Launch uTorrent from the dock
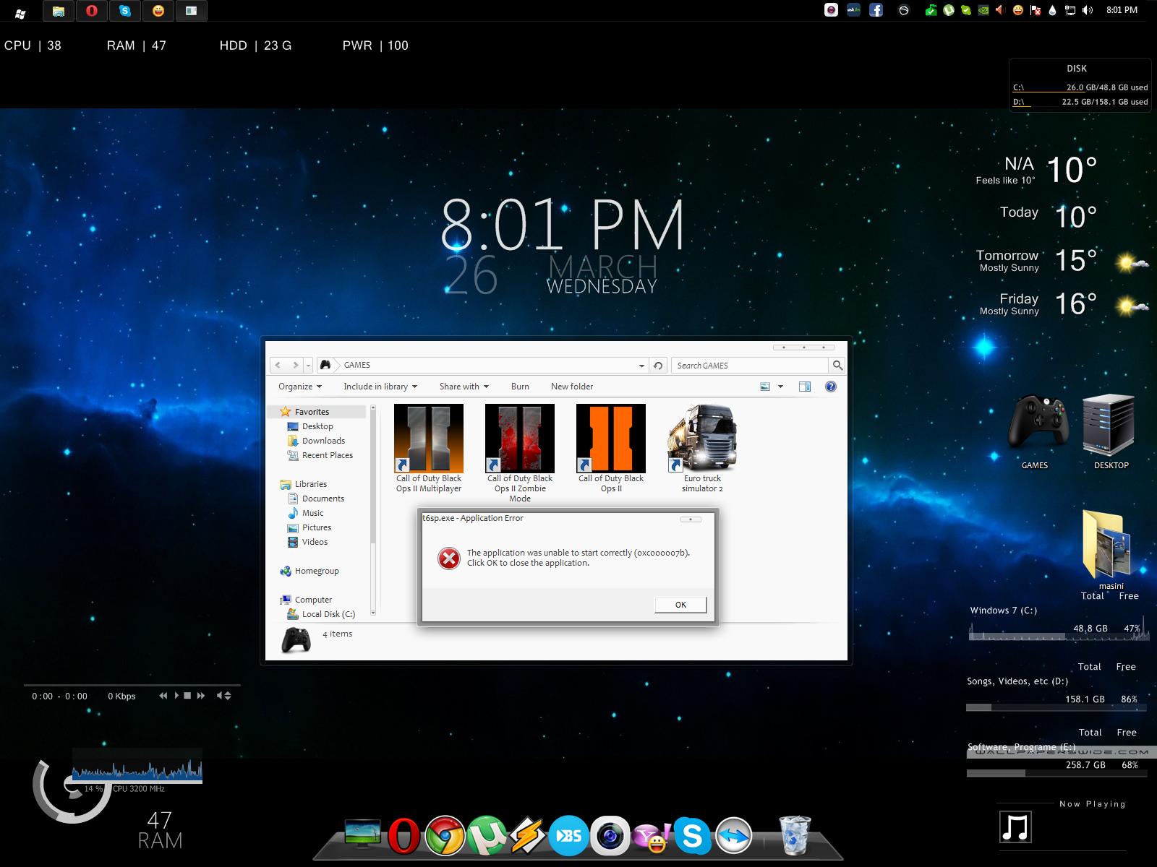Screen dimensions: 1157x867 pos(487,837)
